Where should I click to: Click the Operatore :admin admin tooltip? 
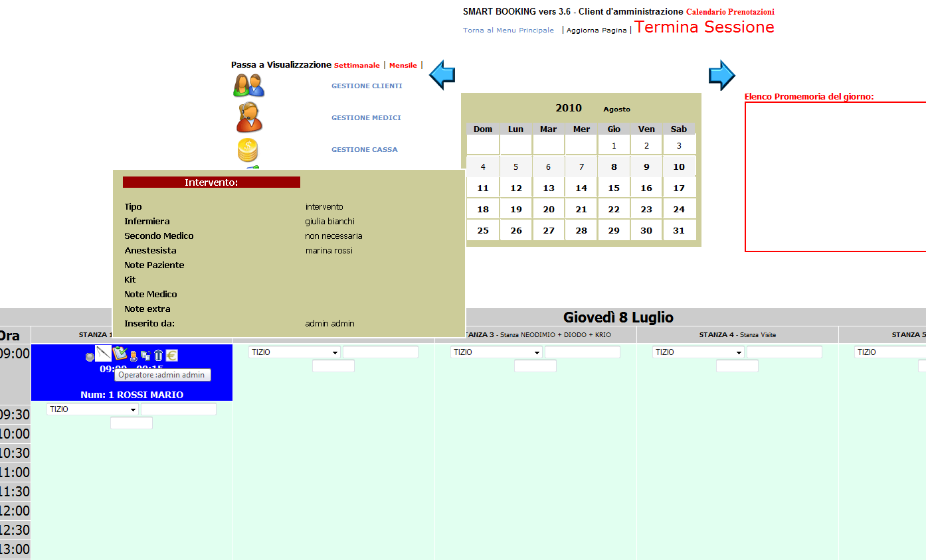163,376
